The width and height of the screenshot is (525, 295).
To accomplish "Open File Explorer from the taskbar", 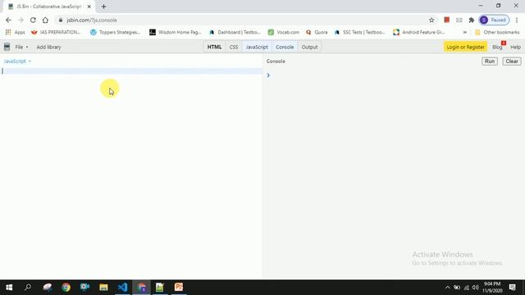I will pyautogui.click(x=103, y=288).
